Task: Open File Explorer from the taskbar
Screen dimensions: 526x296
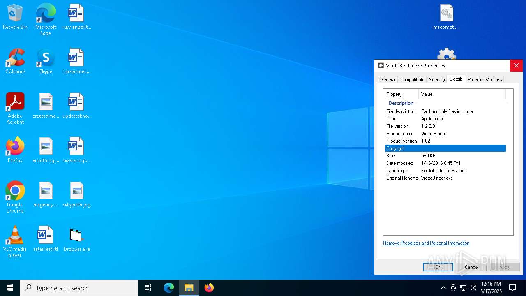Action: 189,288
